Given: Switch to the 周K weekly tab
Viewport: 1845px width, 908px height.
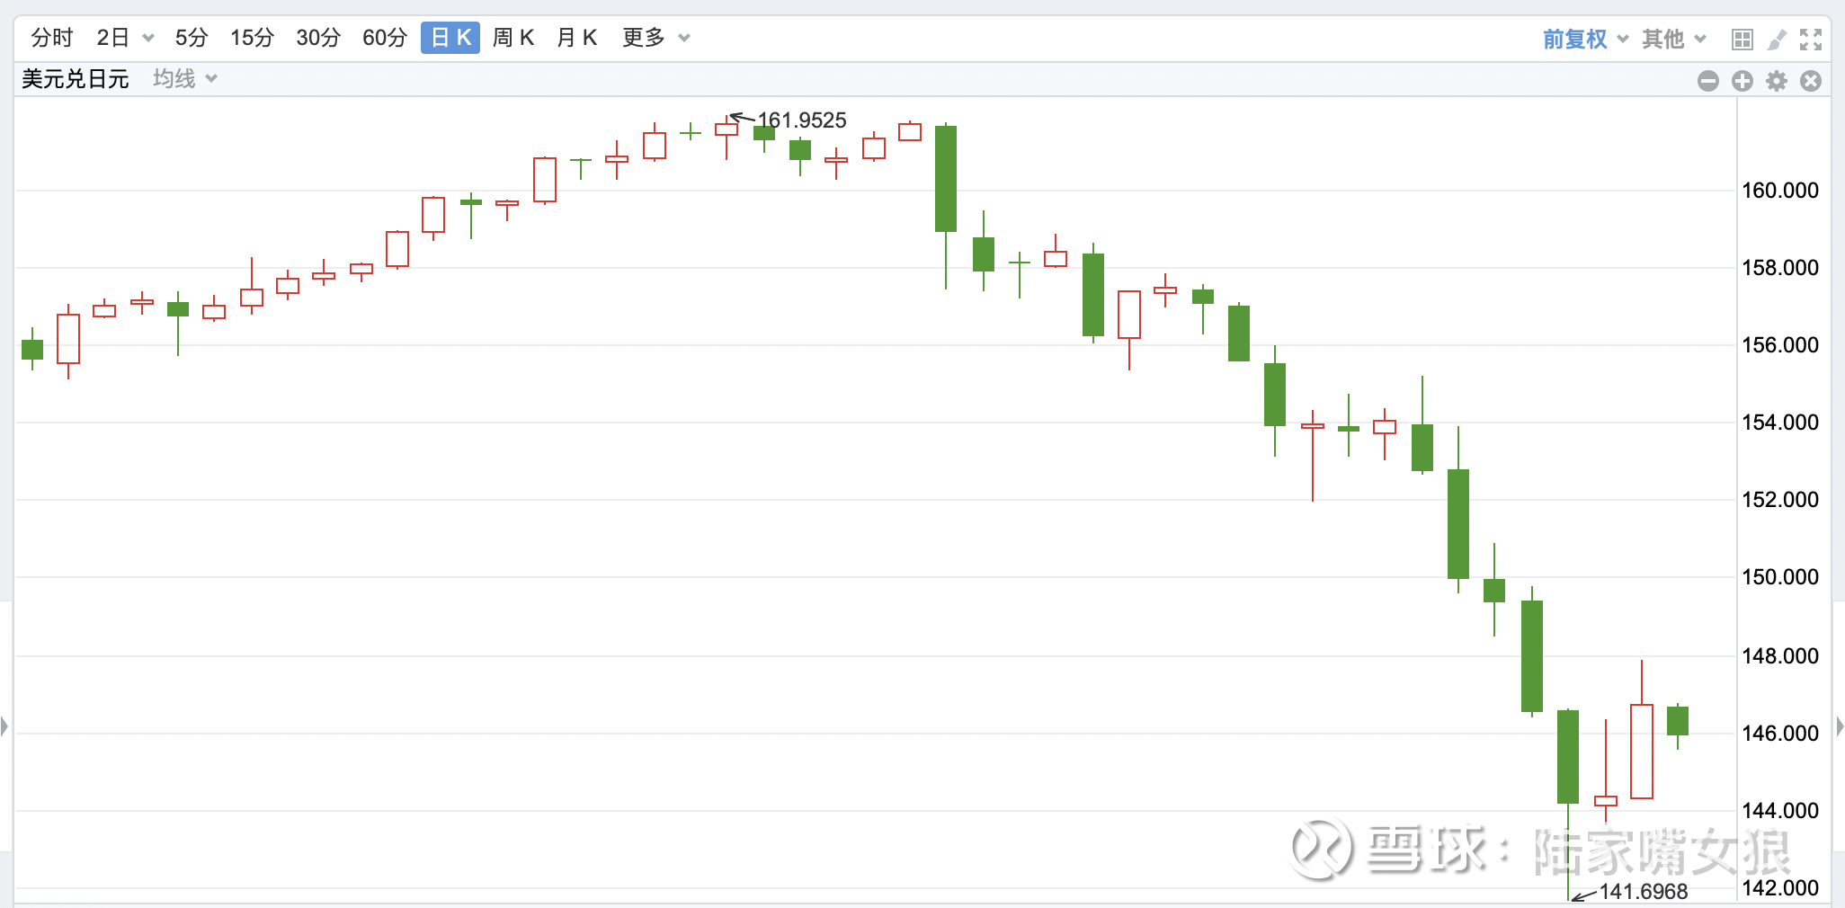Looking at the screenshot, I should point(512,38).
